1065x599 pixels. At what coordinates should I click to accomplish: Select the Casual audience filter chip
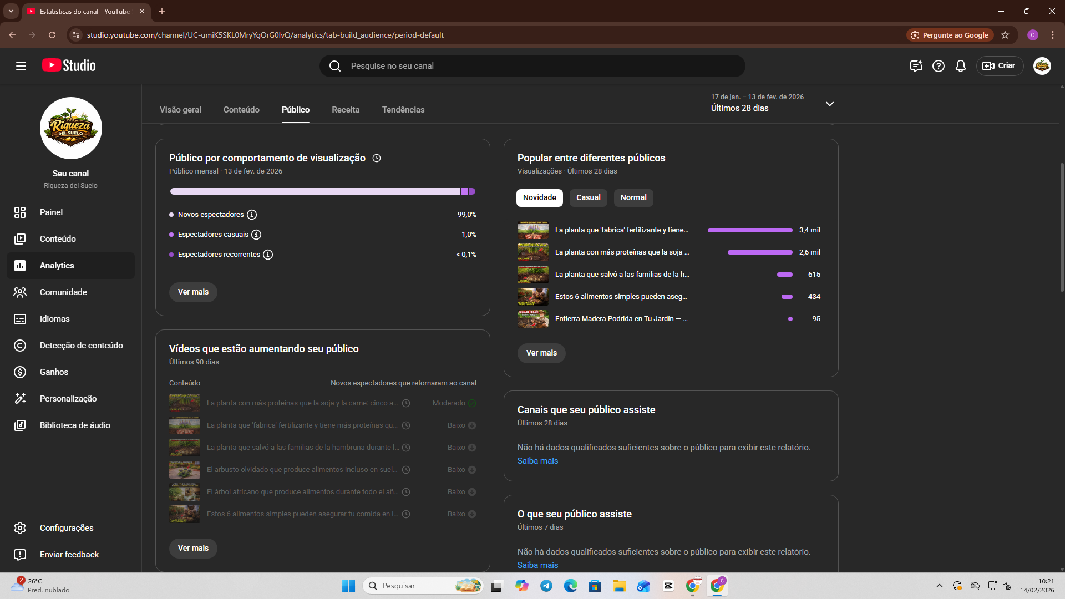pos(588,198)
